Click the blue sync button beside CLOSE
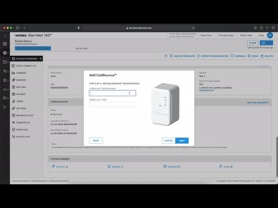 266,43
